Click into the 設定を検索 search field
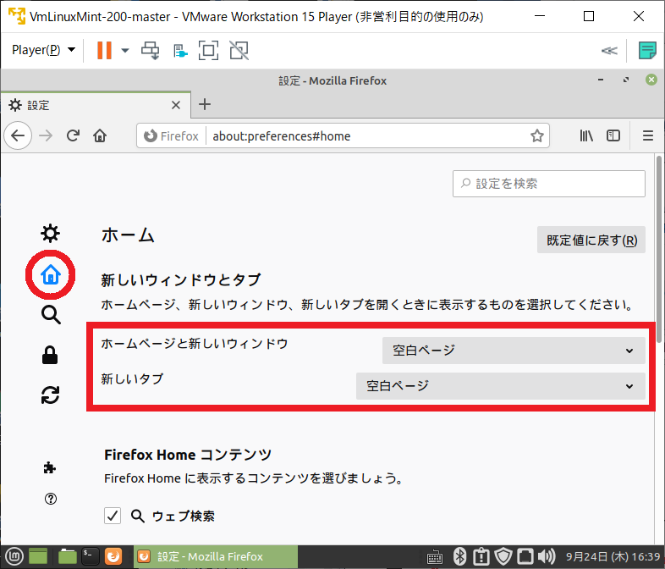665x569 pixels. (x=549, y=184)
